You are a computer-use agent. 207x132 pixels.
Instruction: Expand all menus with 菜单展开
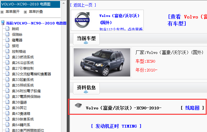(x=13, y=12)
